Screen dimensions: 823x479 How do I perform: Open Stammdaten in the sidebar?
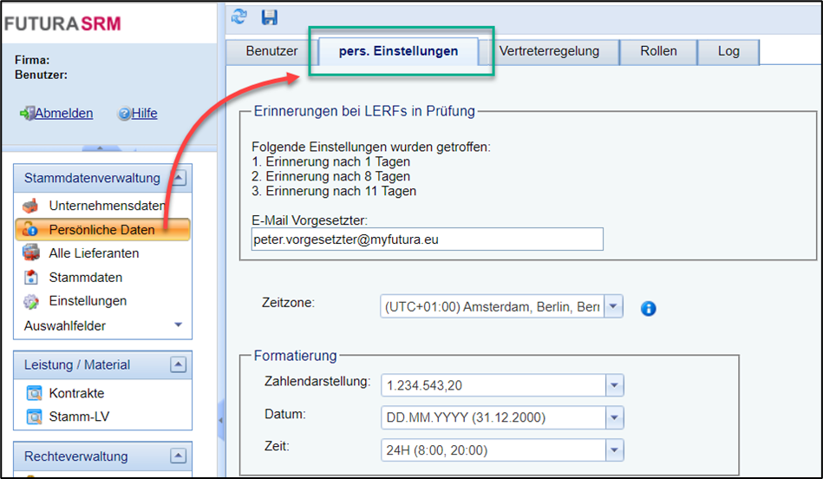(85, 278)
